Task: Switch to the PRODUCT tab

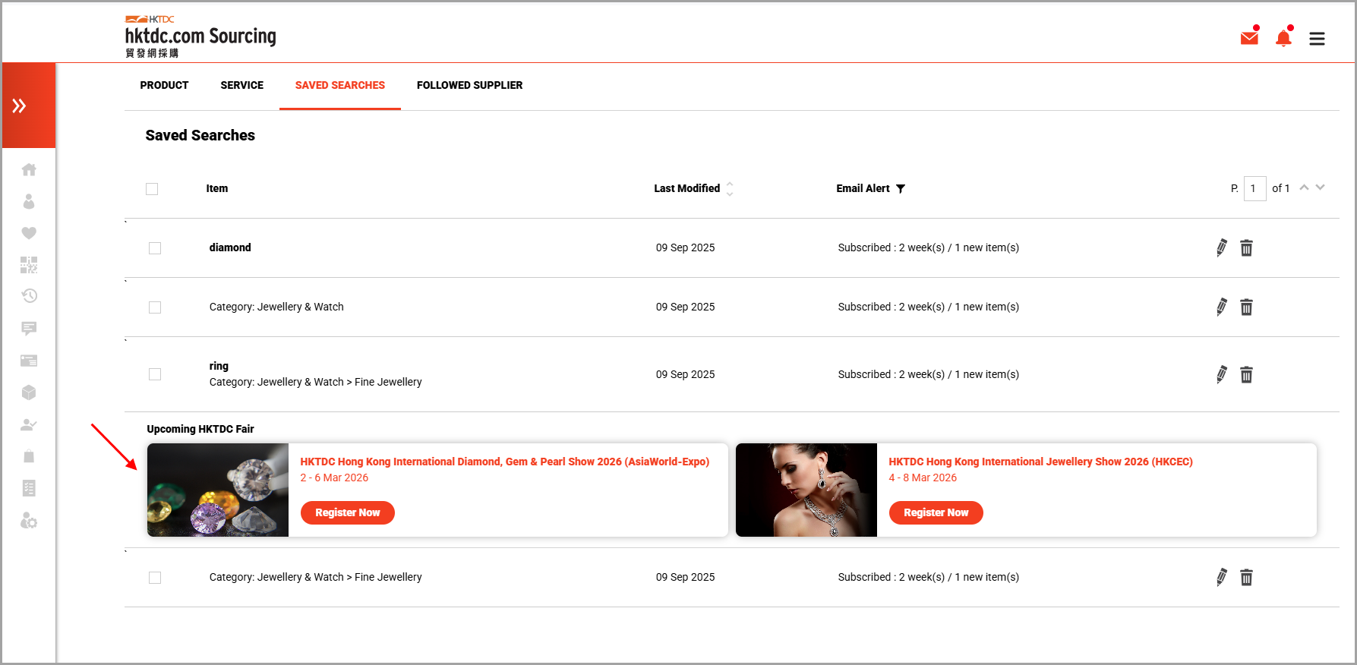Action: (164, 85)
